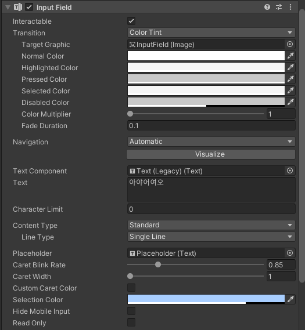The image size is (305, 330).
Task: Use eyedropper for Normal Color
Action: 290,56
